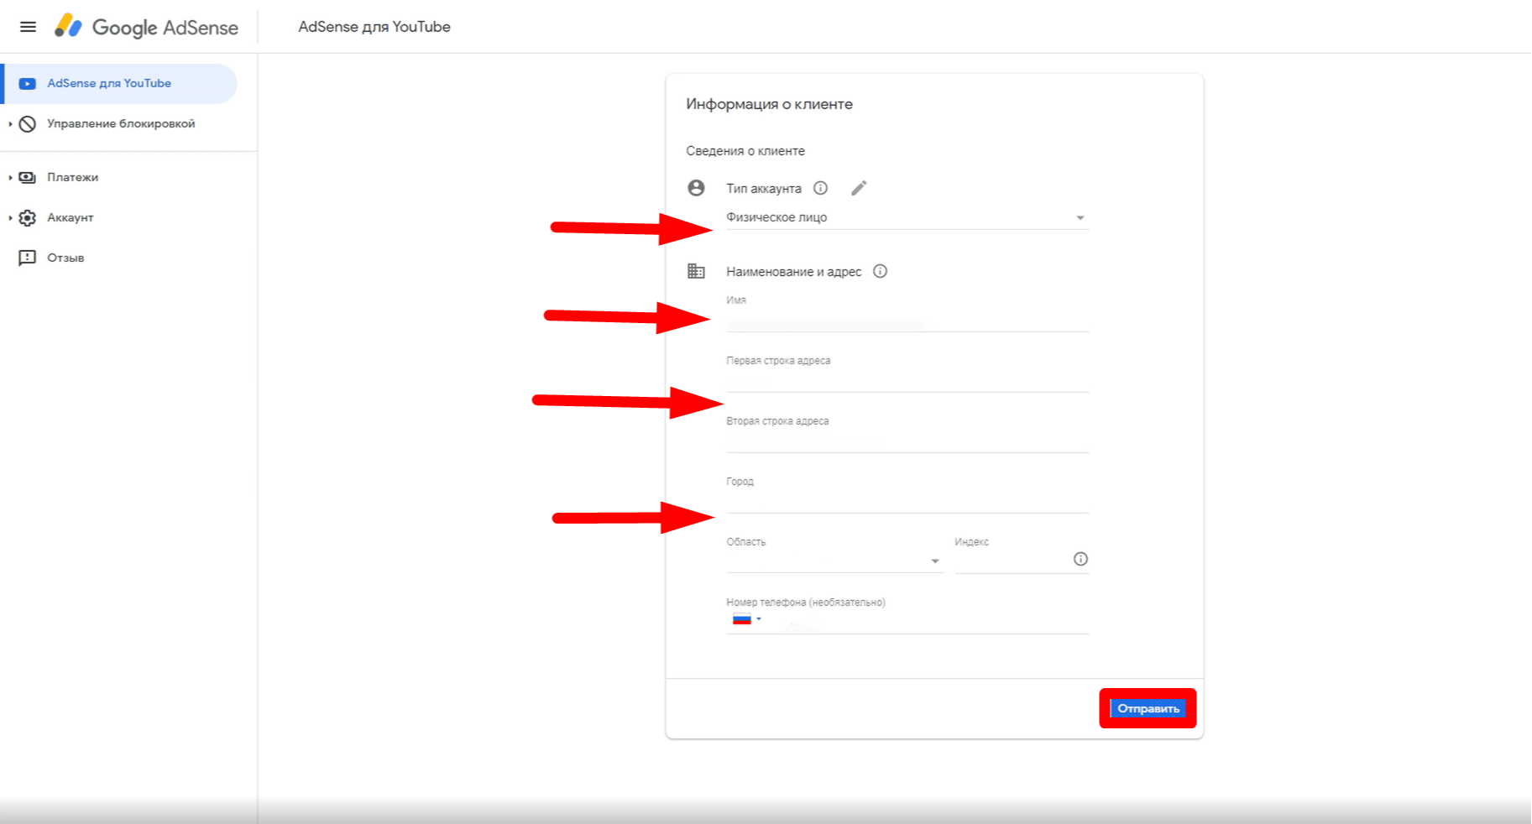The height and width of the screenshot is (824, 1532).
Task: Open «Управление блокировкой» menu item
Action: coord(120,124)
